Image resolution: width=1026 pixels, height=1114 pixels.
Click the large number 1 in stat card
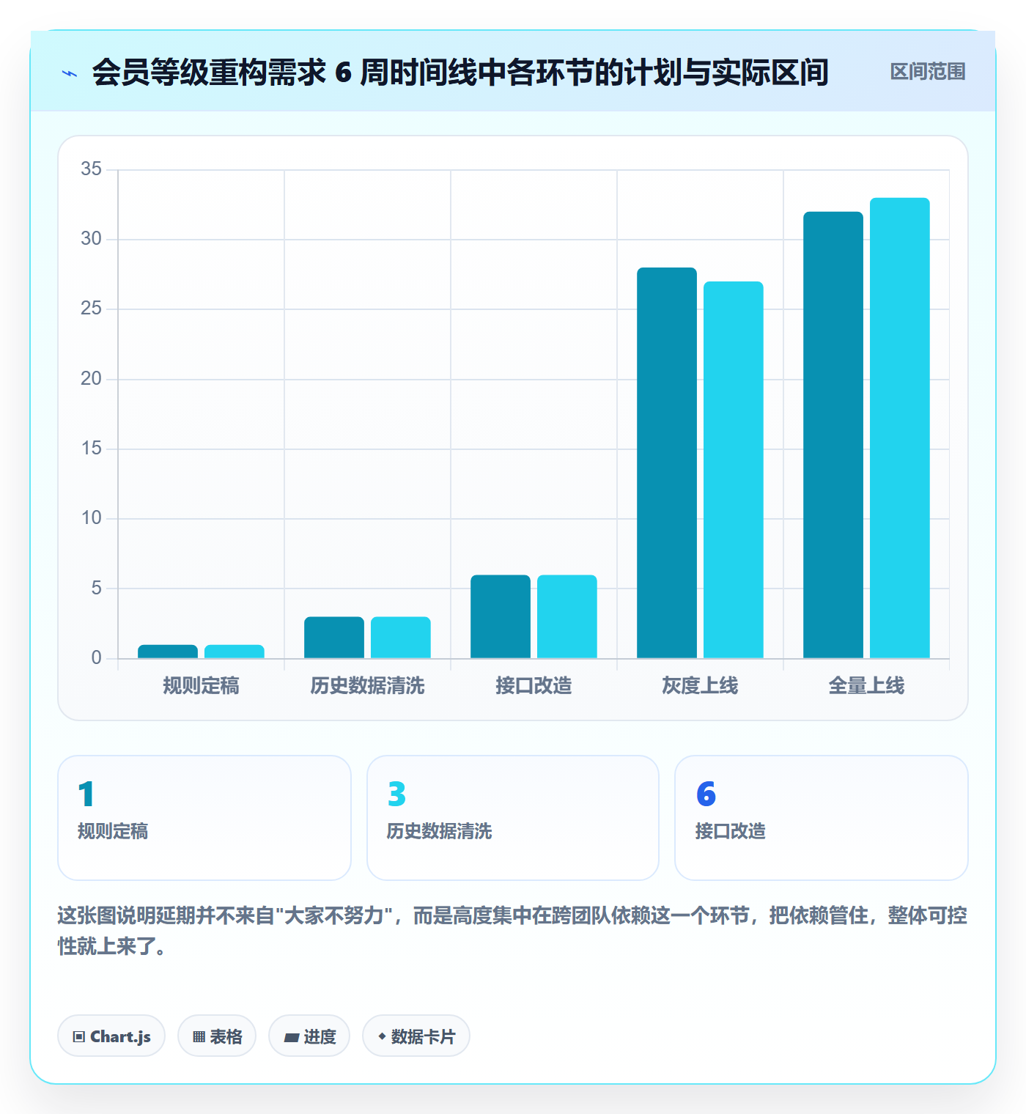coord(86,794)
